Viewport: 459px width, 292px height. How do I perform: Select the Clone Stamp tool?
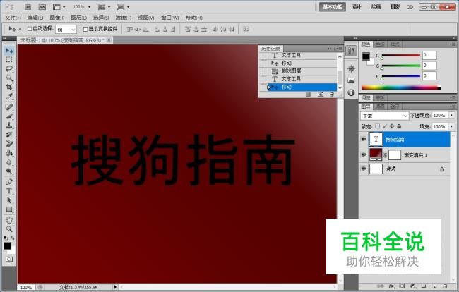tap(9, 126)
